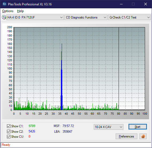Click the black end-of-disc marker line at 80
This screenshot has width=152, height=148.
click(119, 68)
